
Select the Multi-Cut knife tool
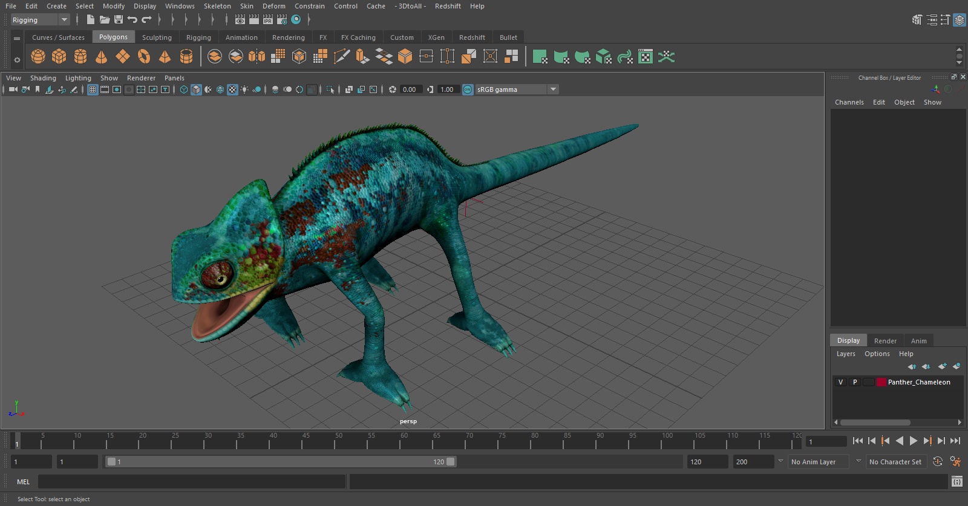tap(342, 57)
